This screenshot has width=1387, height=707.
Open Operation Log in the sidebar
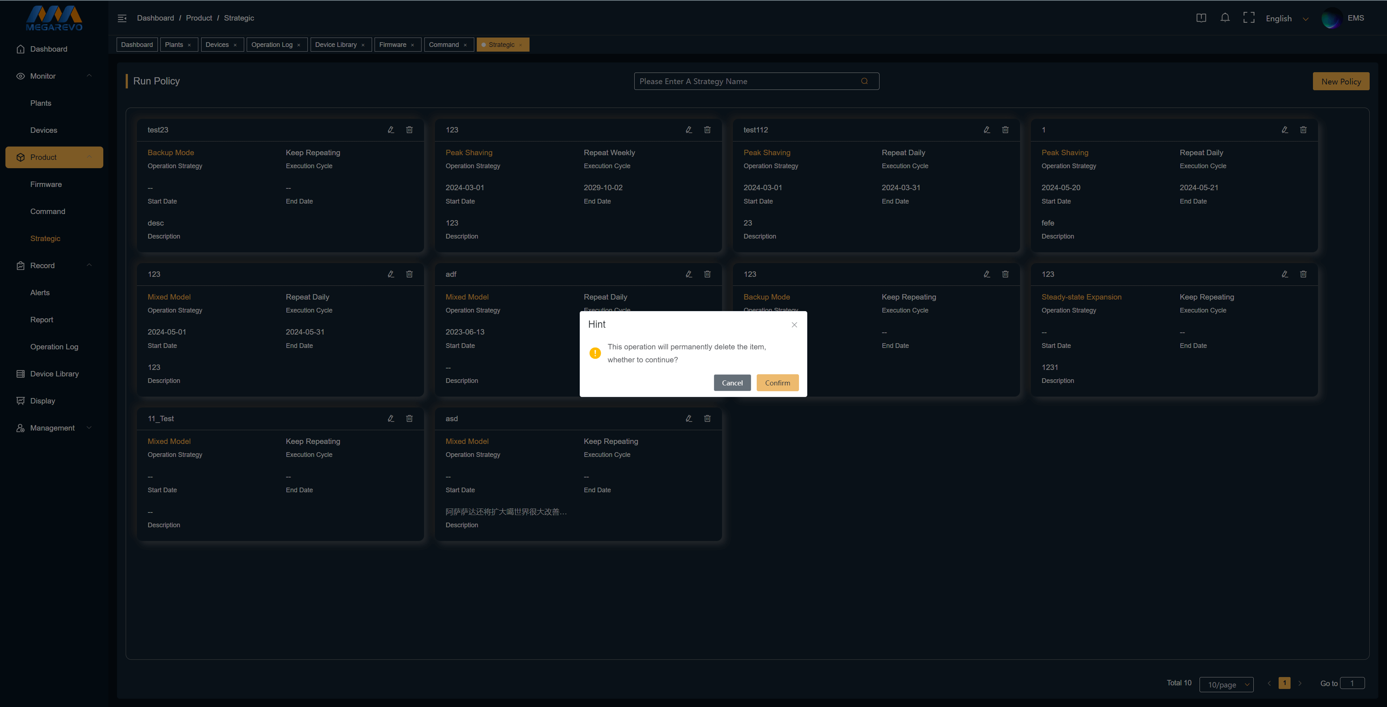coord(54,346)
